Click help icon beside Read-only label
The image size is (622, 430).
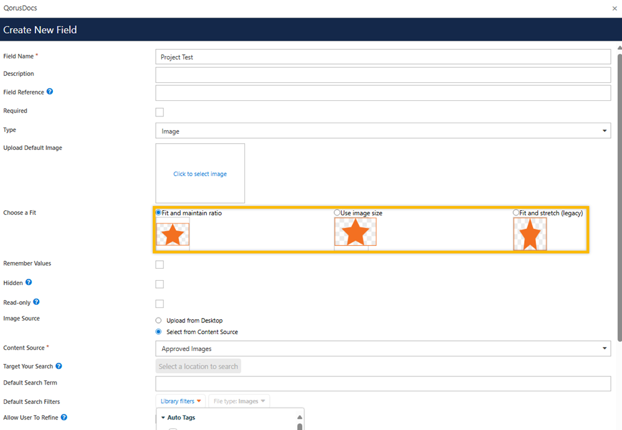(x=36, y=302)
